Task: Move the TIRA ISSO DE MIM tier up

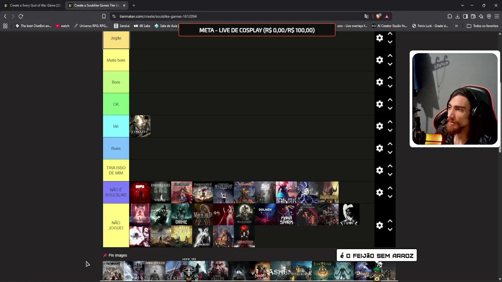Action: [x=390, y=166]
